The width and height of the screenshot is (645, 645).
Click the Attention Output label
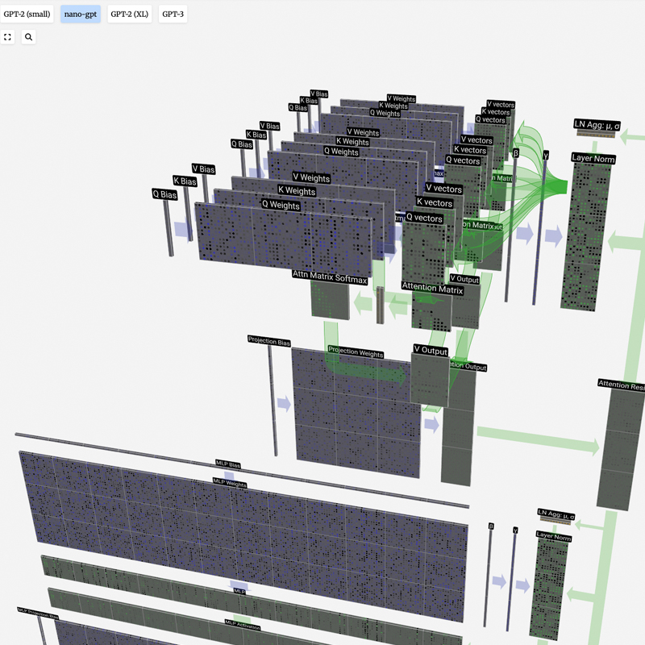468,366
